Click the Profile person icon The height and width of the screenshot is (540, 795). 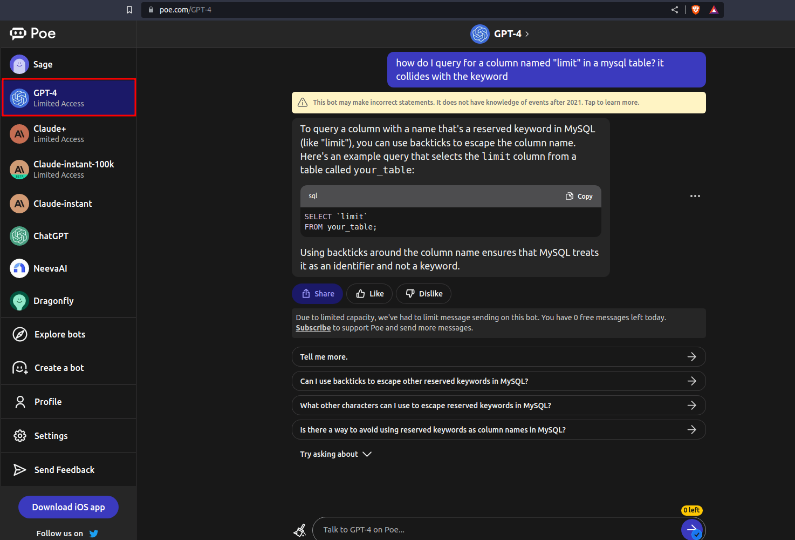click(x=20, y=402)
